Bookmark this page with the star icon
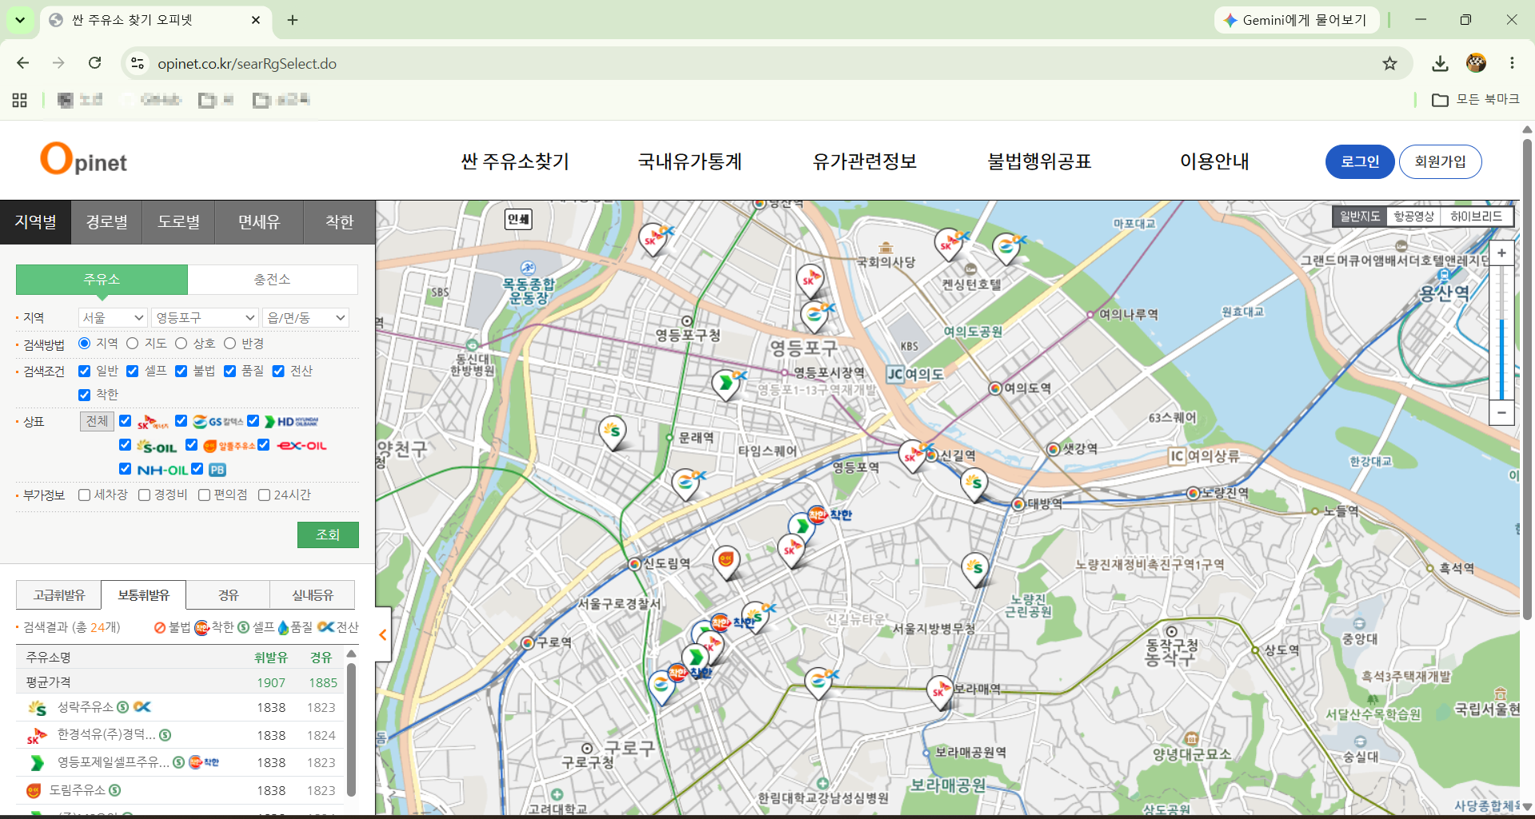 1389,63
